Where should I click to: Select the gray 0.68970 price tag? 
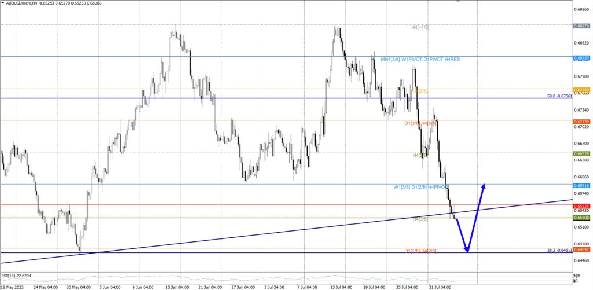(581, 26)
